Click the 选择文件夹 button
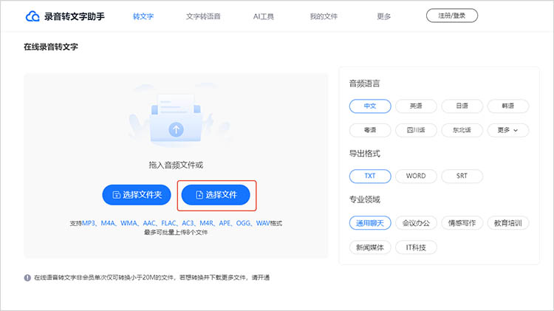 (137, 195)
